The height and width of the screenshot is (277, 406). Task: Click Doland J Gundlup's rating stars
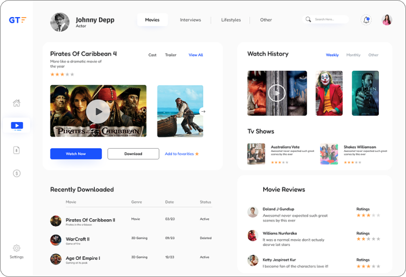click(368, 215)
